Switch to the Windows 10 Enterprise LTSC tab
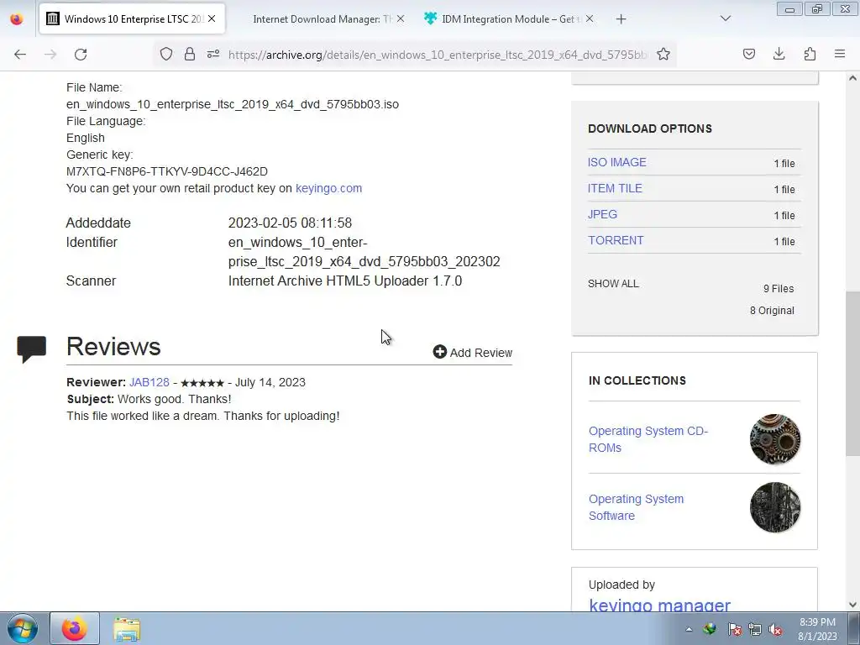 pos(132,18)
